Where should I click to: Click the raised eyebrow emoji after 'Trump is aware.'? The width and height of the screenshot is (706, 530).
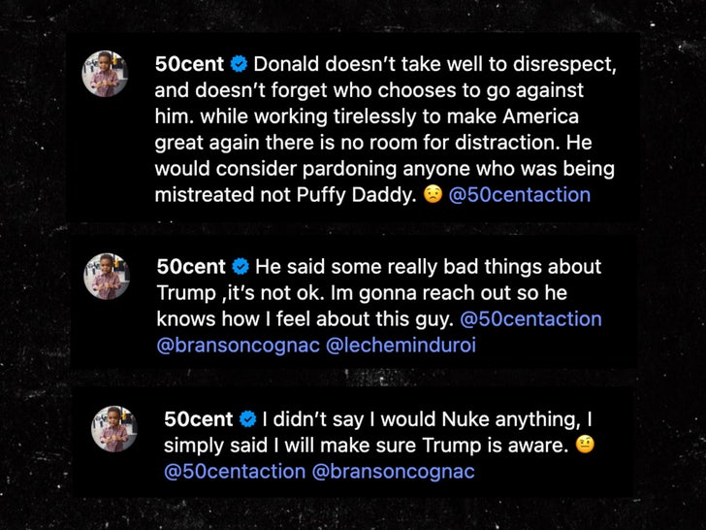(x=584, y=446)
